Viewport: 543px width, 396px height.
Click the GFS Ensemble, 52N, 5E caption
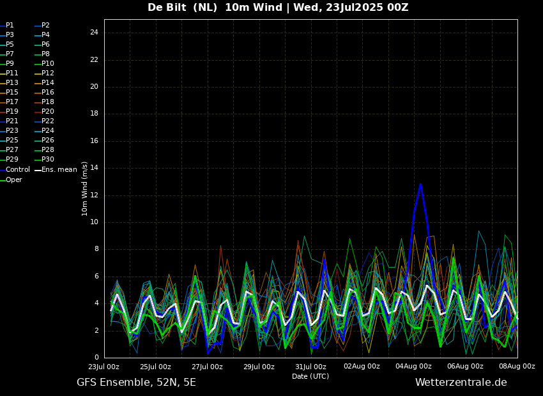click(x=136, y=383)
